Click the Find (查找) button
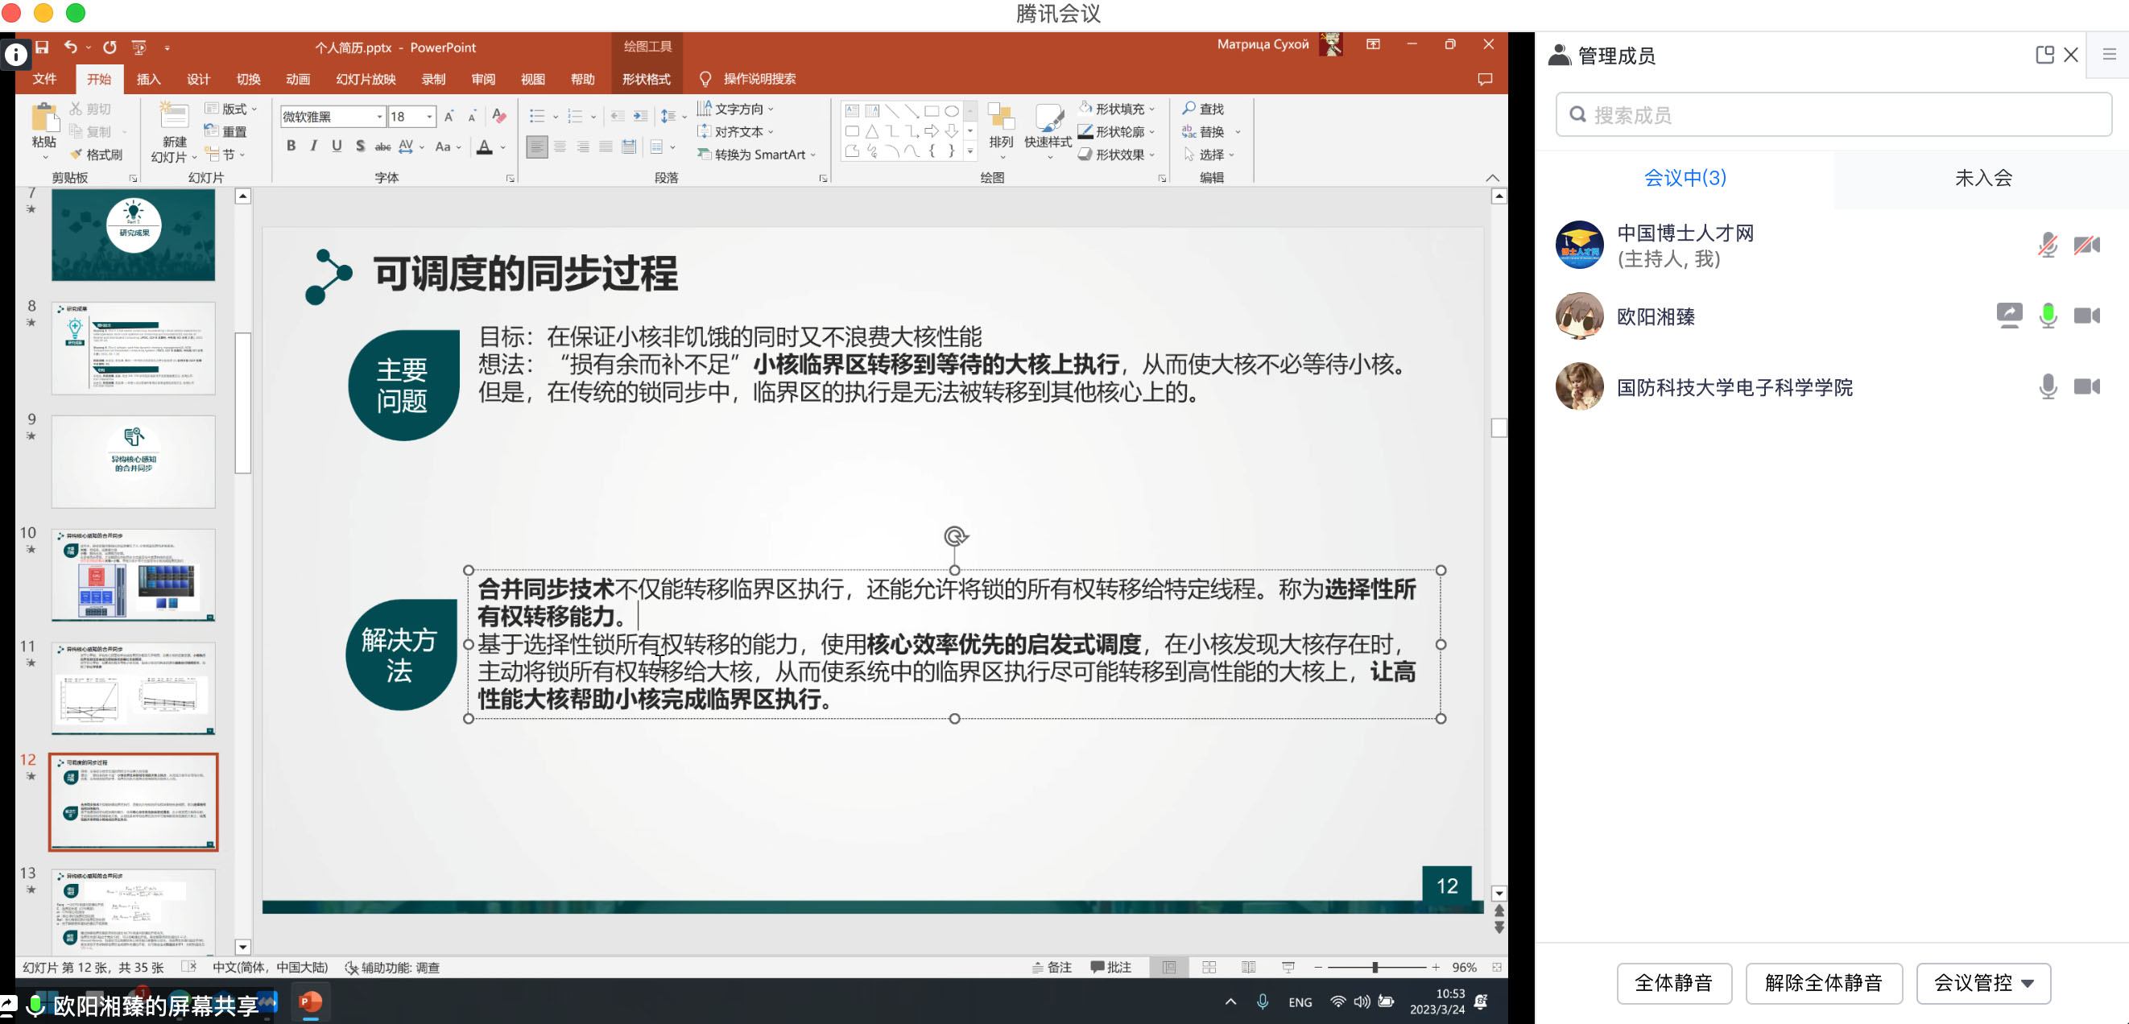2129x1024 pixels. click(1203, 108)
